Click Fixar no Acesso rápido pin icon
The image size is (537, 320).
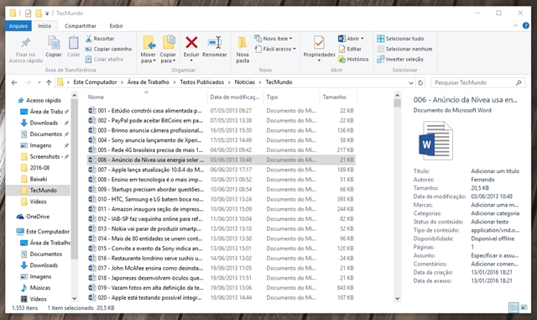[26, 43]
